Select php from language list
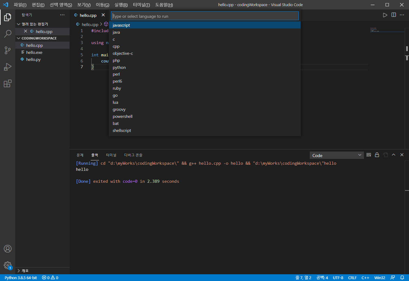This screenshot has height=281, width=409. coord(205,60)
